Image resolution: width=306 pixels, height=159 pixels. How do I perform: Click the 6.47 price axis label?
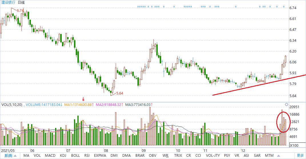[x=293, y=30]
